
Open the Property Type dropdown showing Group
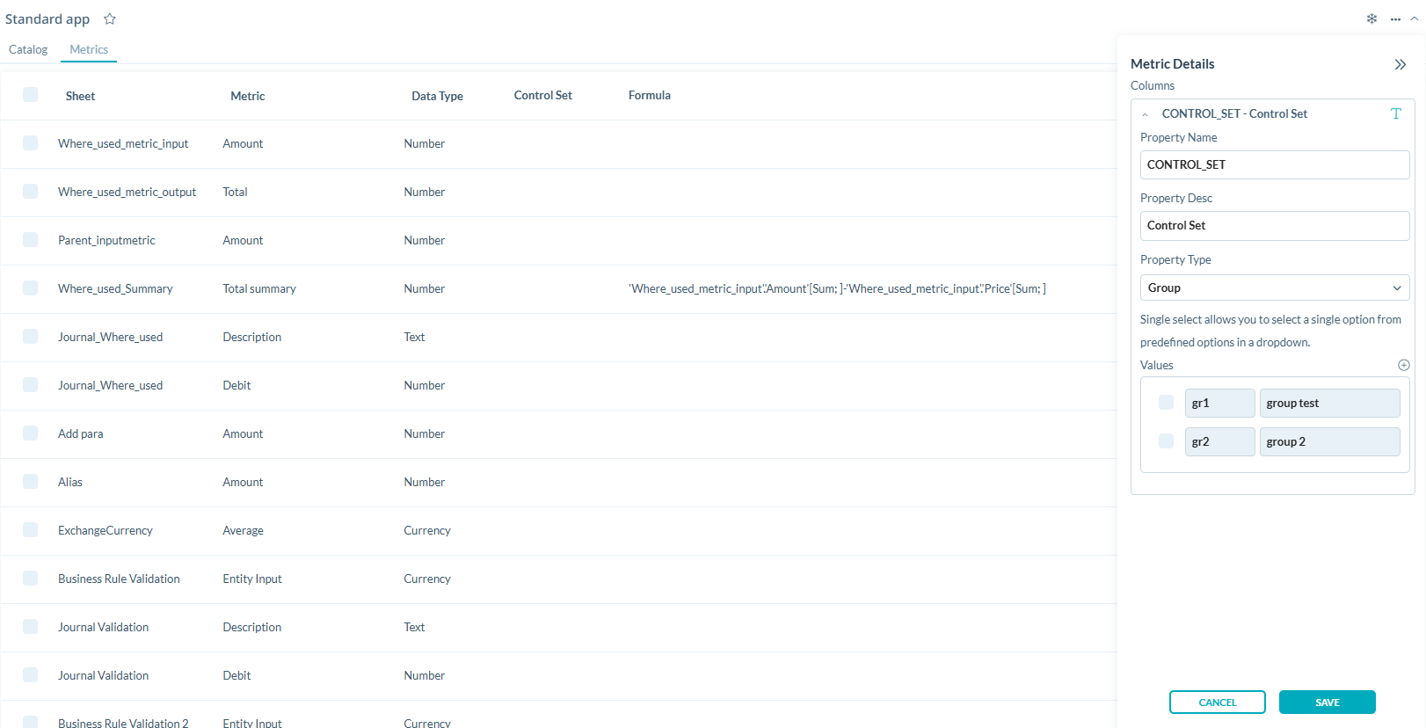(1274, 288)
